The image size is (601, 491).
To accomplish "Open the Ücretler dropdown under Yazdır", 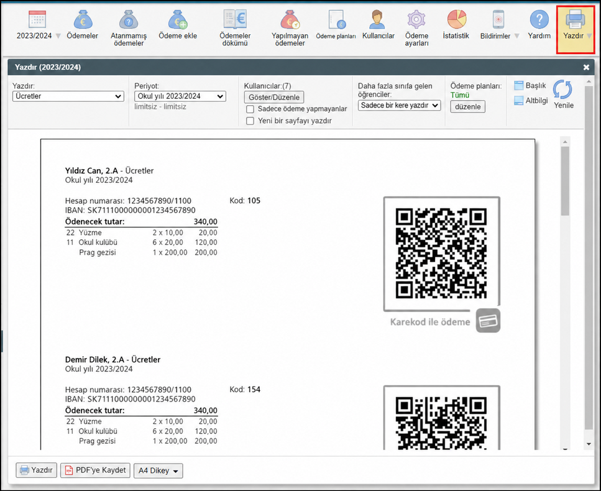I will pyautogui.click(x=68, y=96).
